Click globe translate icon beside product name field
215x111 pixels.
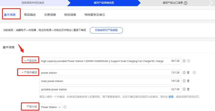(x=184, y=61)
